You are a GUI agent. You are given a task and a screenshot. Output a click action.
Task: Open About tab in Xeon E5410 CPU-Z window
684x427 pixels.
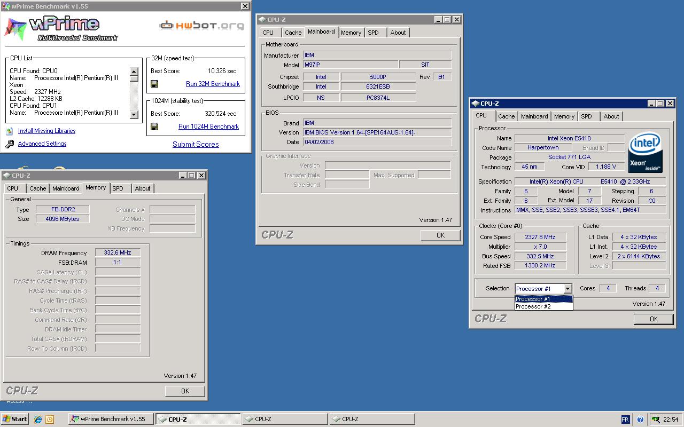coord(611,116)
